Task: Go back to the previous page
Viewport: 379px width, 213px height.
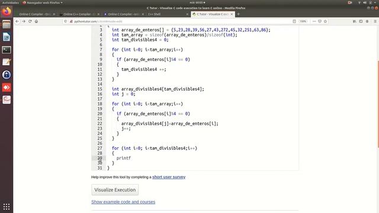Action: tap(17, 21)
